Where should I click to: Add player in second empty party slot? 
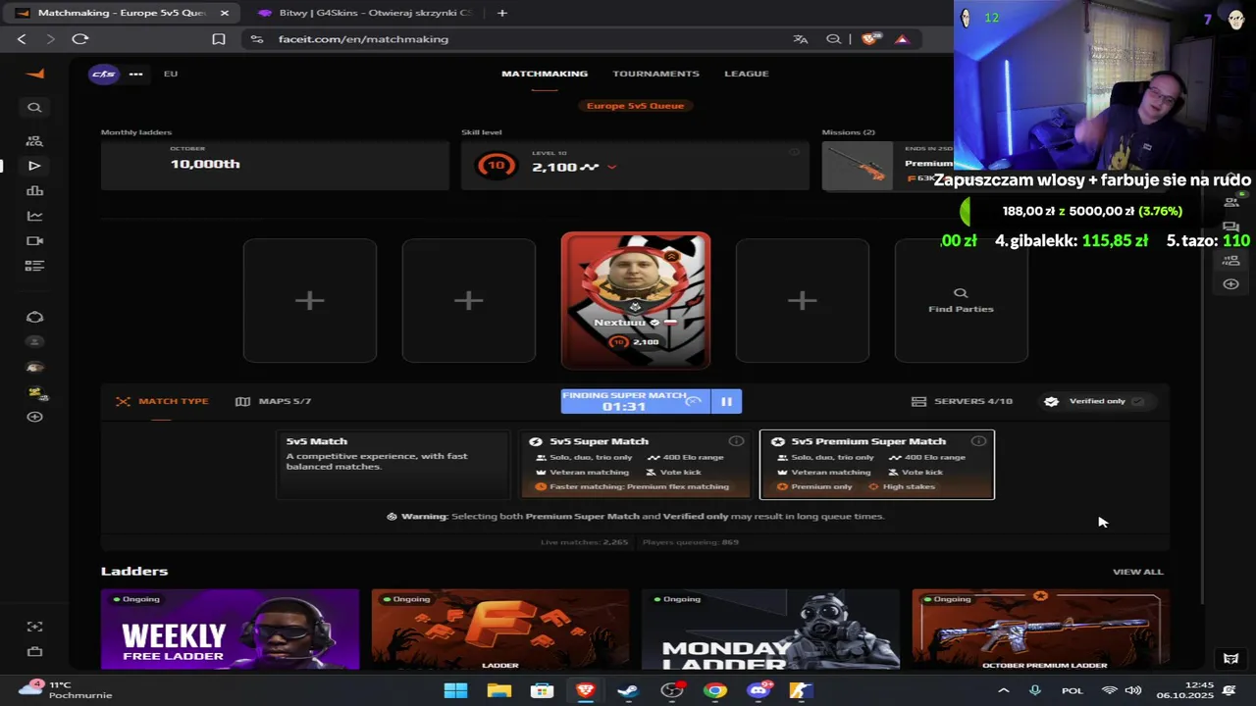tap(469, 301)
